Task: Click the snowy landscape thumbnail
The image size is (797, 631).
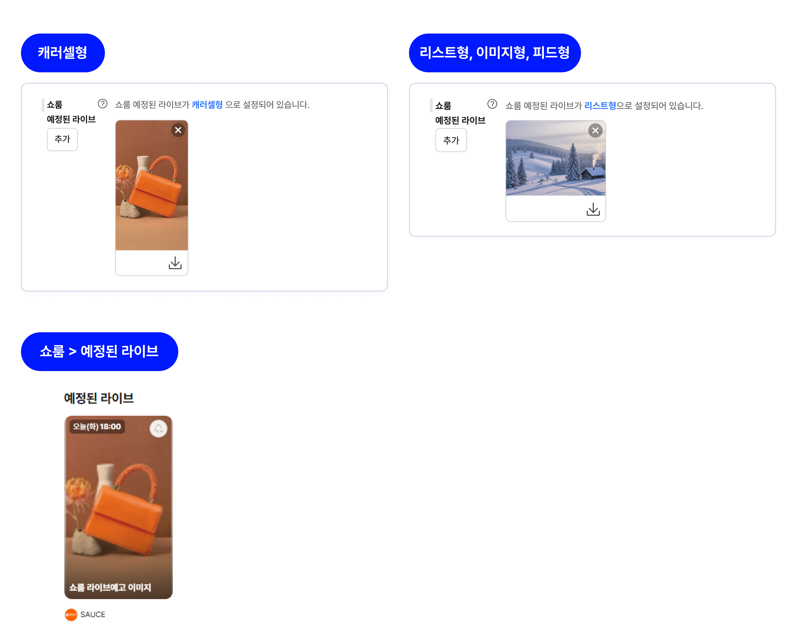Action: (556, 158)
